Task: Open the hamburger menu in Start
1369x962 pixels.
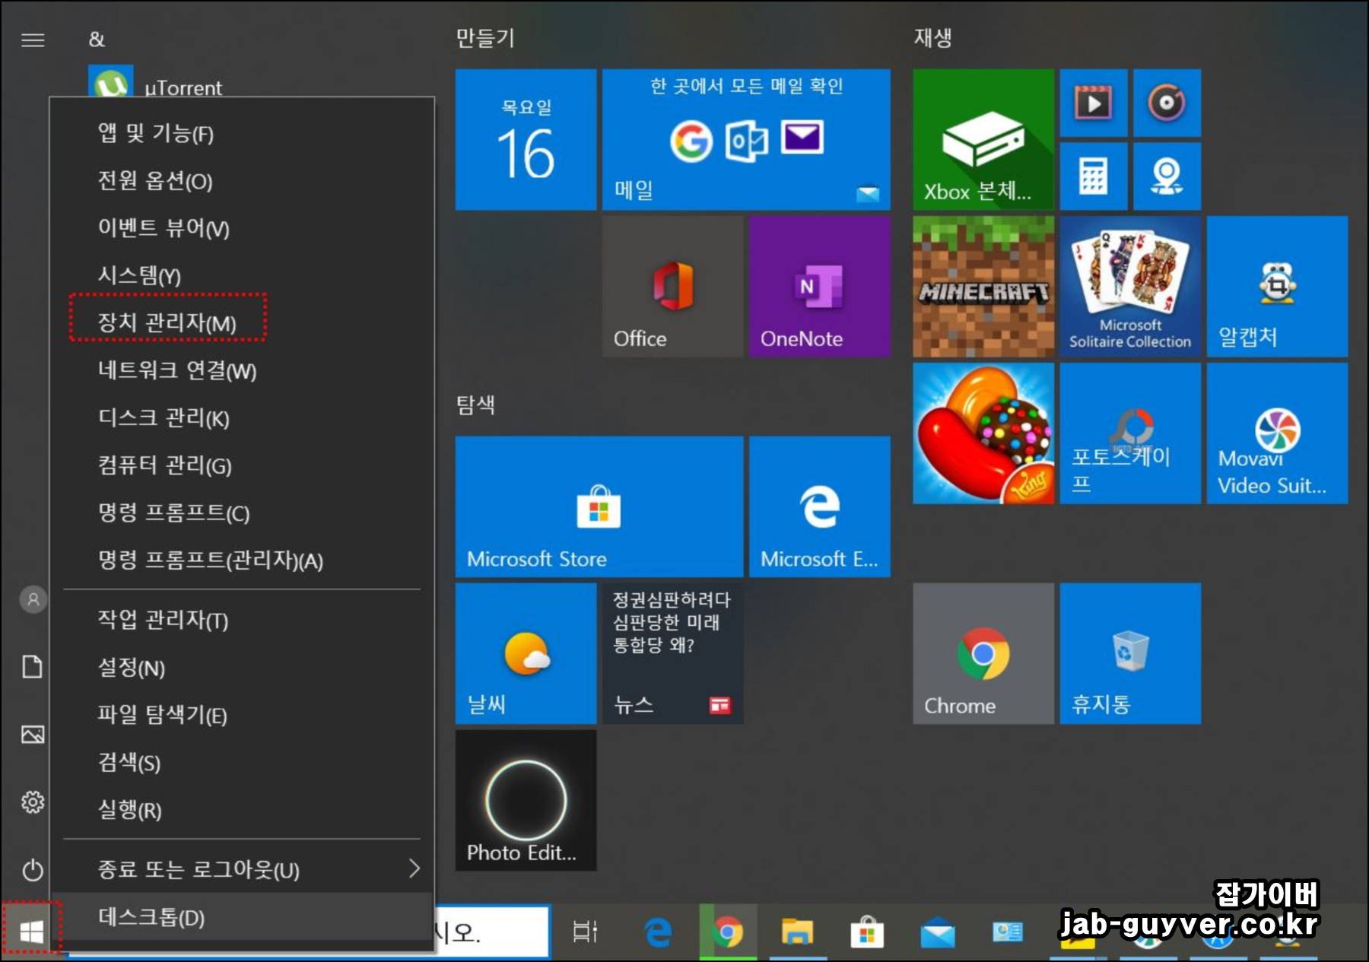Action: point(33,40)
